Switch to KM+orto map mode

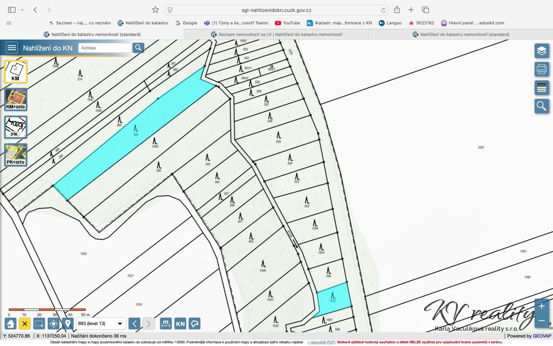coord(16,99)
